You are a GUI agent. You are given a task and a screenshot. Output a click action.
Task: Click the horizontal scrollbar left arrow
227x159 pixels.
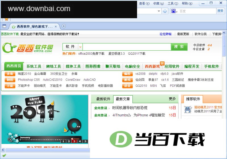[3, 150]
